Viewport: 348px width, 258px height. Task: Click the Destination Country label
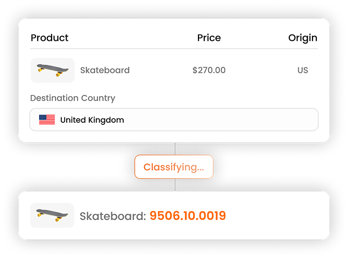(x=73, y=98)
